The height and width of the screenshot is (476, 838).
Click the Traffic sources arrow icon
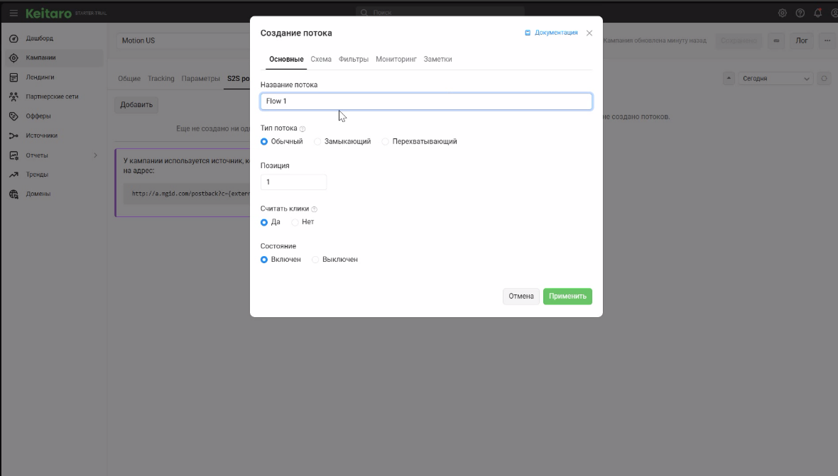pyautogui.click(x=13, y=135)
